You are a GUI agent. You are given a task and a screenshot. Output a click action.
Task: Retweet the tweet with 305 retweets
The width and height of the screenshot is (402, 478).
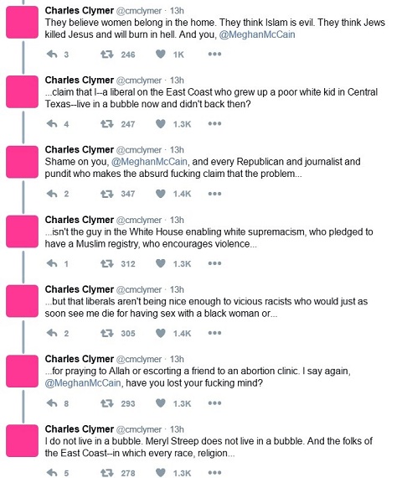coord(107,333)
